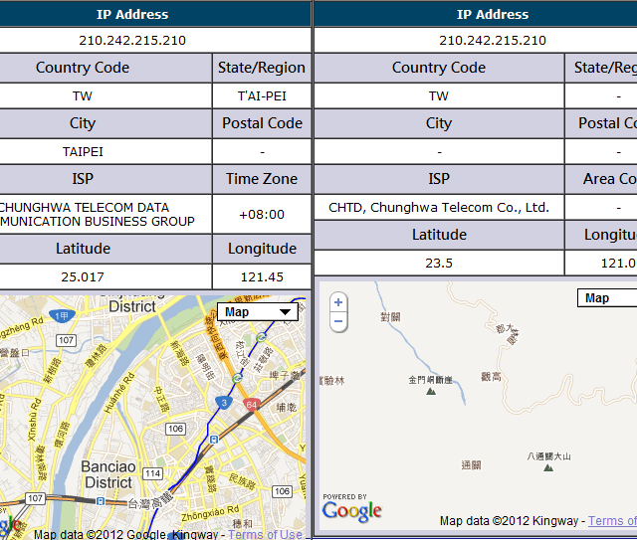Click mountain icon under 金門峒斷崖

pos(431,392)
